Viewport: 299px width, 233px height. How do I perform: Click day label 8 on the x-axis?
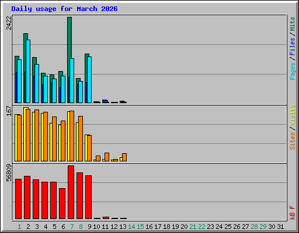tap(81, 227)
